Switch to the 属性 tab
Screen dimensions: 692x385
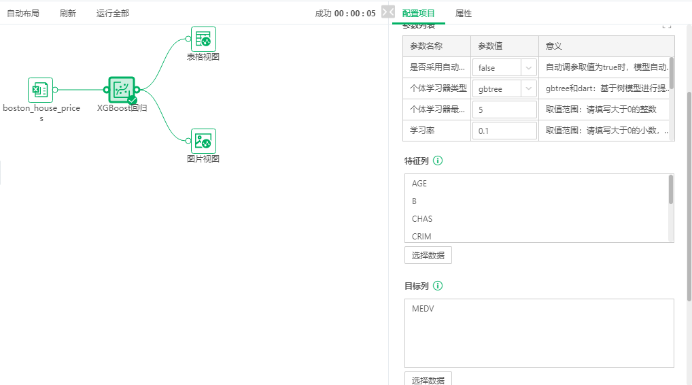[x=464, y=13]
